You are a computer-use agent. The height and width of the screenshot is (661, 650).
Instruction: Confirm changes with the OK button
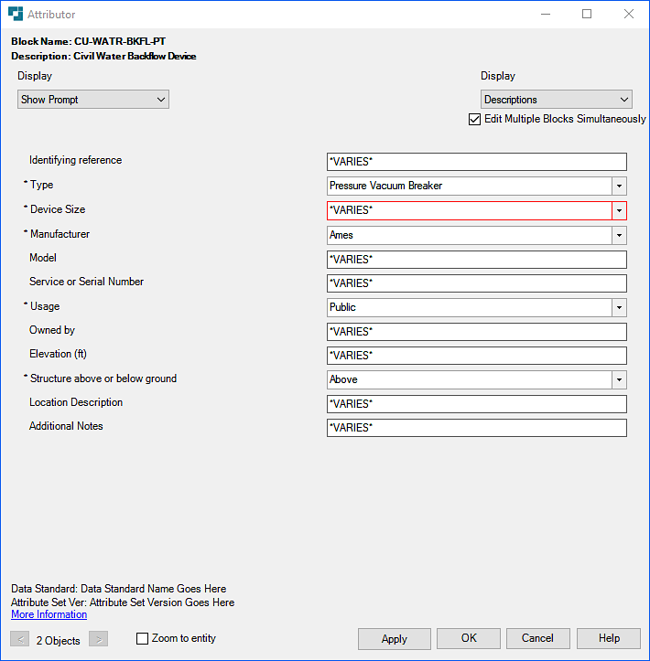pos(469,638)
